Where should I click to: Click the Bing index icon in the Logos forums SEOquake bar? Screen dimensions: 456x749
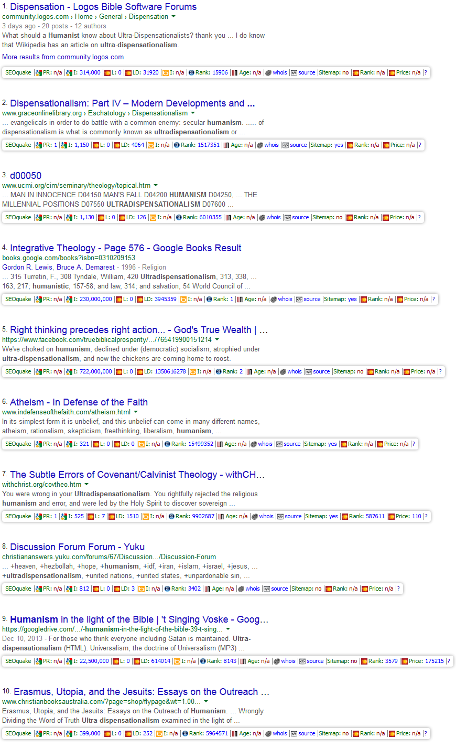click(x=166, y=73)
